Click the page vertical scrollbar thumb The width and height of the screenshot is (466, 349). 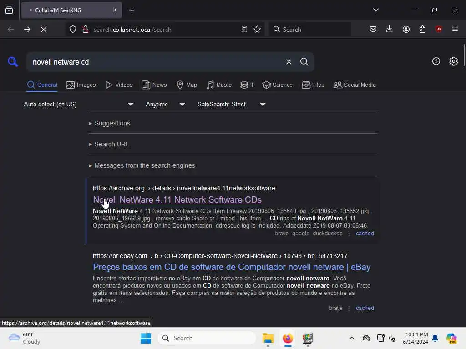click(464, 55)
